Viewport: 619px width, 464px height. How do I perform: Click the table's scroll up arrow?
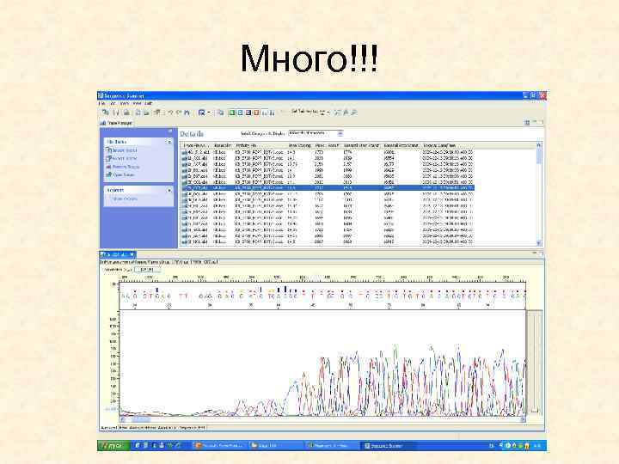click(539, 145)
